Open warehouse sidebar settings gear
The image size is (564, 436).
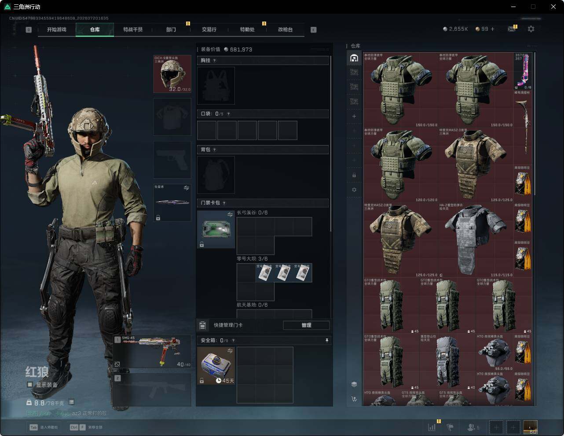click(x=354, y=190)
